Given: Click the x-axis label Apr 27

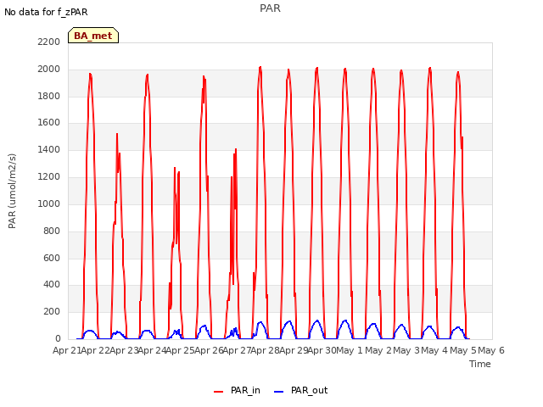Looking at the screenshot, I should coord(237,350).
